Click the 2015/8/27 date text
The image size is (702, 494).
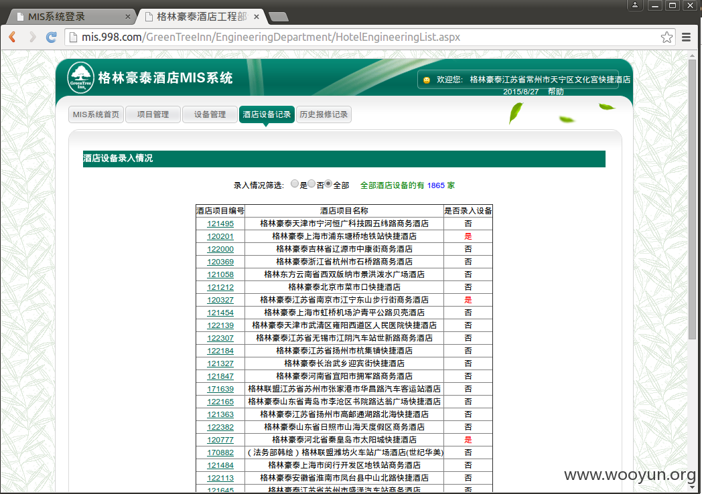pyautogui.click(x=520, y=92)
